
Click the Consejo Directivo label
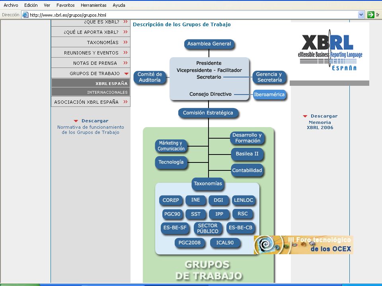point(210,94)
